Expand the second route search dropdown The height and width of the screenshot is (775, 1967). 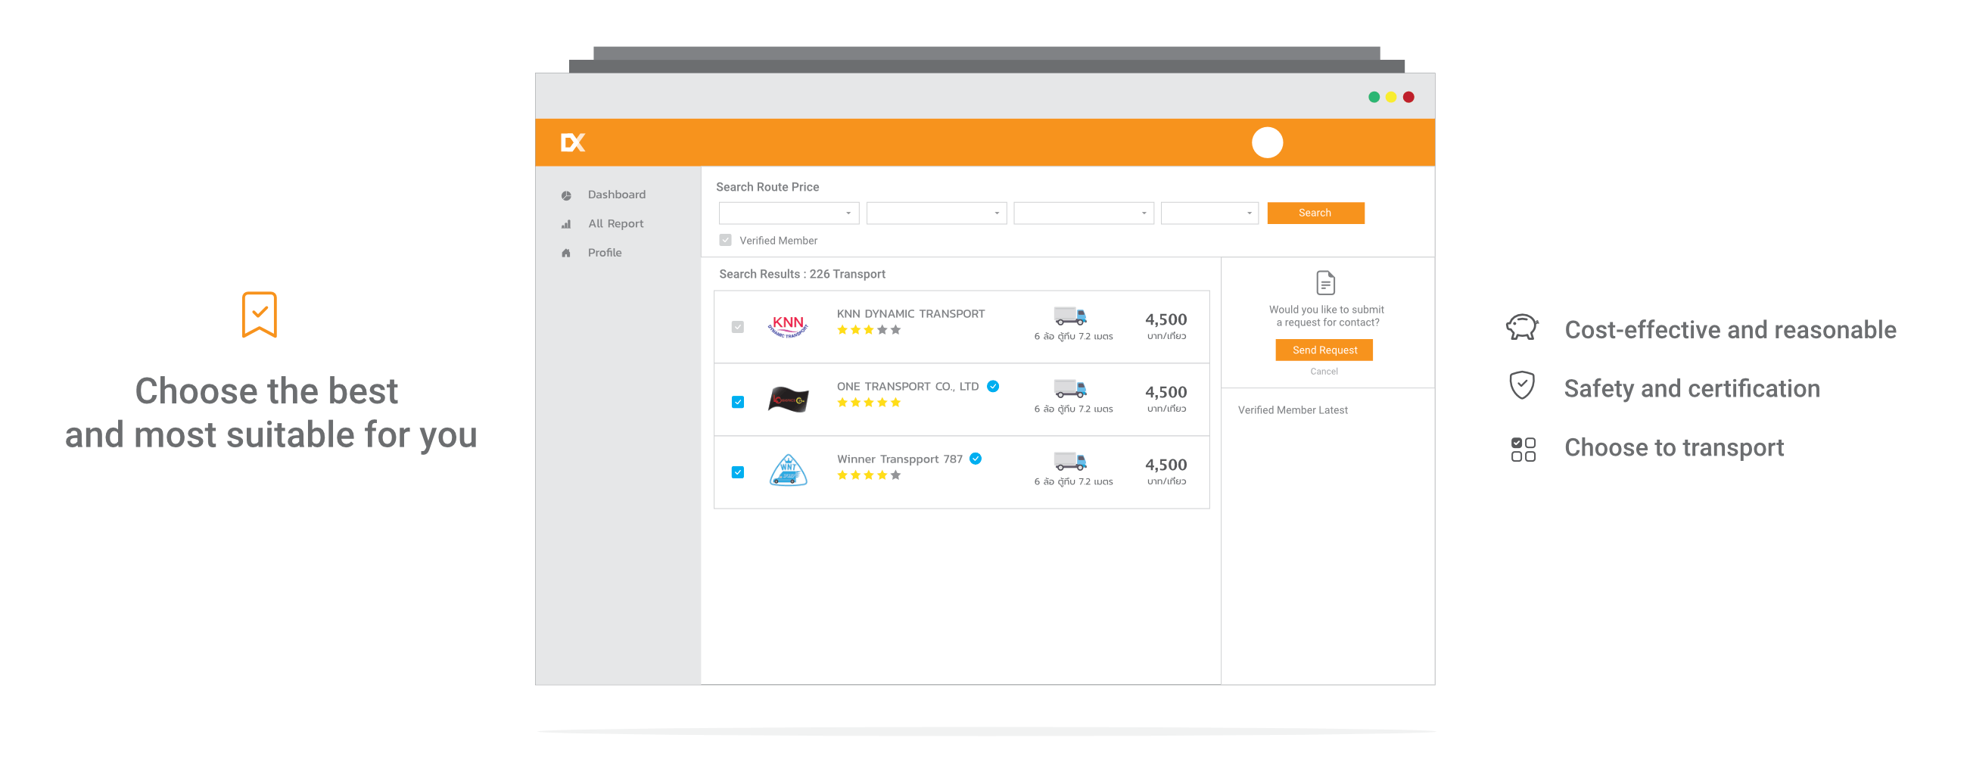[x=936, y=213]
